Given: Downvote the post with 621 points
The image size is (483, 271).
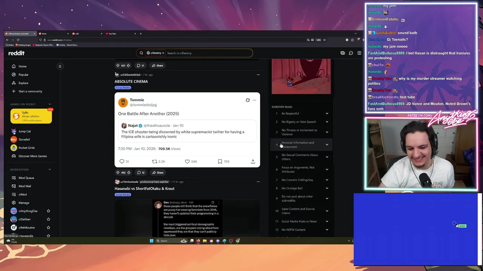Looking at the screenshot, I should point(128,65).
